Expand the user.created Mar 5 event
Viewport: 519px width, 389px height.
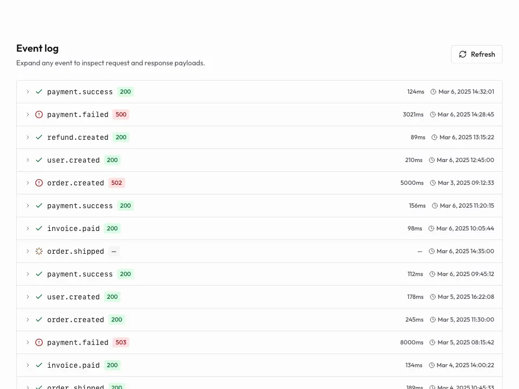pyautogui.click(x=28, y=297)
